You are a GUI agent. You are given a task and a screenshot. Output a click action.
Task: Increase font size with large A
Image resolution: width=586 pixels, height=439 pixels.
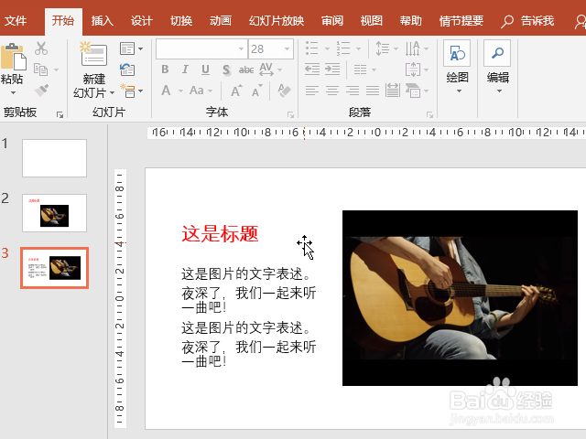click(x=236, y=91)
